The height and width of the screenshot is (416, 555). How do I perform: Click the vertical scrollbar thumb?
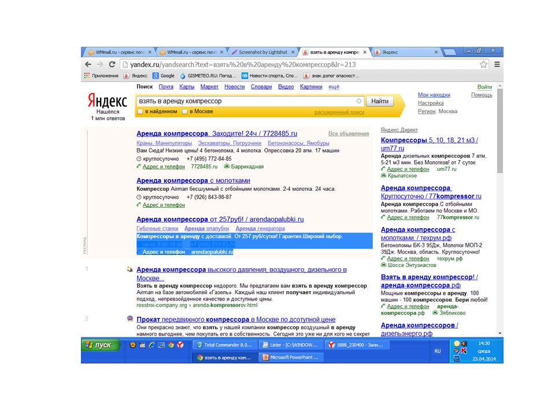[x=499, y=131]
